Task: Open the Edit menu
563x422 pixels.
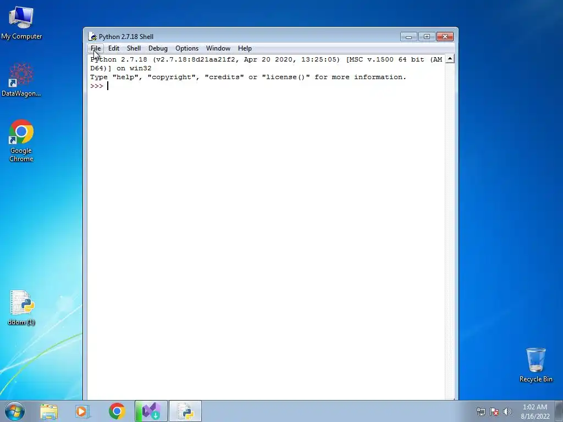Action: 113,48
